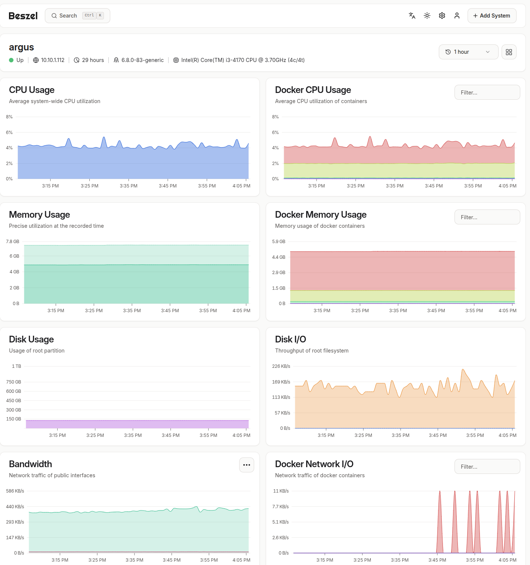Click "Precise utilization at the recorded time" subtitle
This screenshot has height=565, width=530.
click(56, 226)
